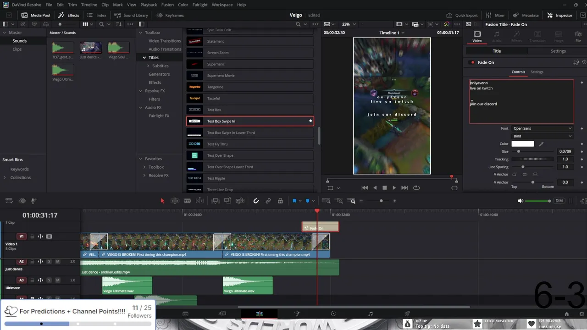Toggle the Fade On enable switch
The height and width of the screenshot is (330, 587).
[471, 62]
